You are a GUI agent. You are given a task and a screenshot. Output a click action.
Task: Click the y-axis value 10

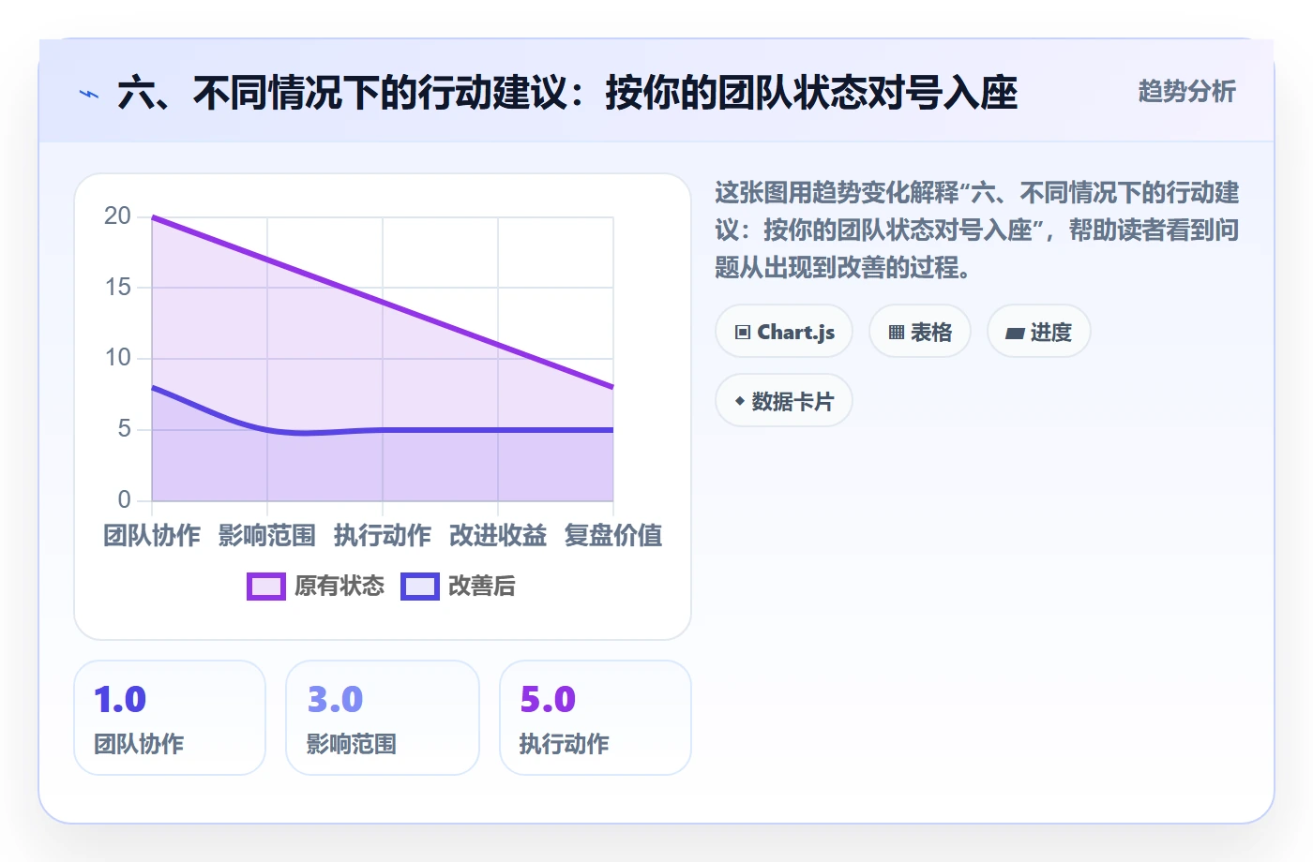click(117, 358)
